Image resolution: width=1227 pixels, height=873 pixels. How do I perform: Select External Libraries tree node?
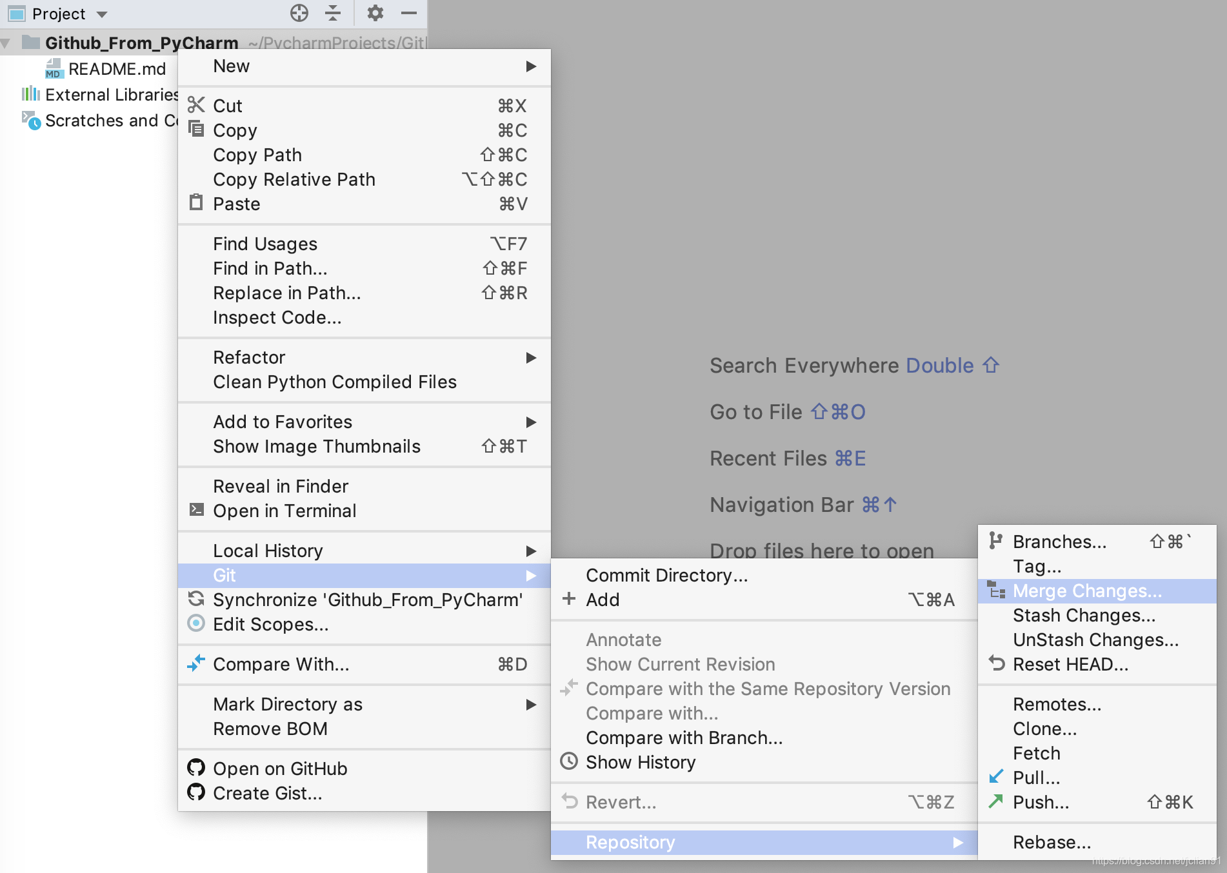(111, 95)
